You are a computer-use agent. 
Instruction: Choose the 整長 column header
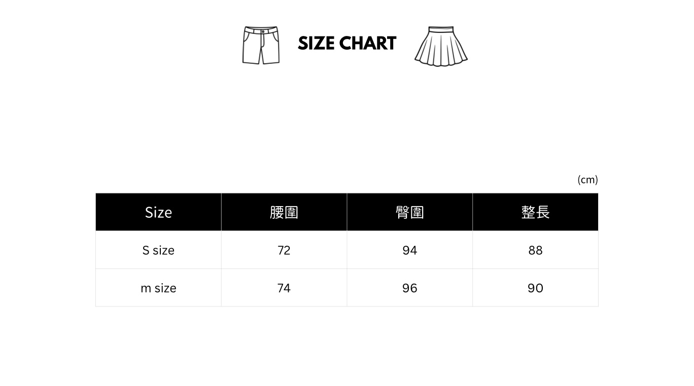click(x=535, y=212)
